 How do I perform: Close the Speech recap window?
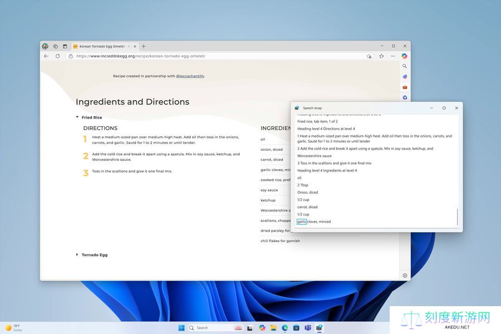(456, 108)
